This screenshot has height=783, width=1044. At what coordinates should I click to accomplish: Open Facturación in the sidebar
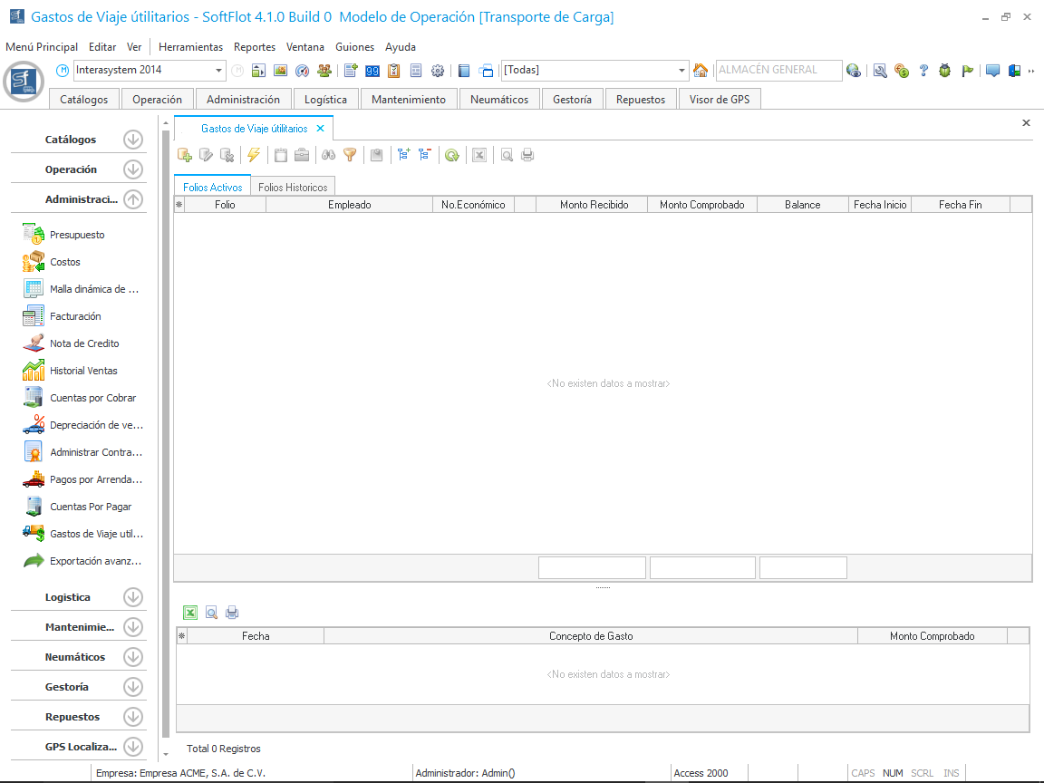(x=75, y=316)
